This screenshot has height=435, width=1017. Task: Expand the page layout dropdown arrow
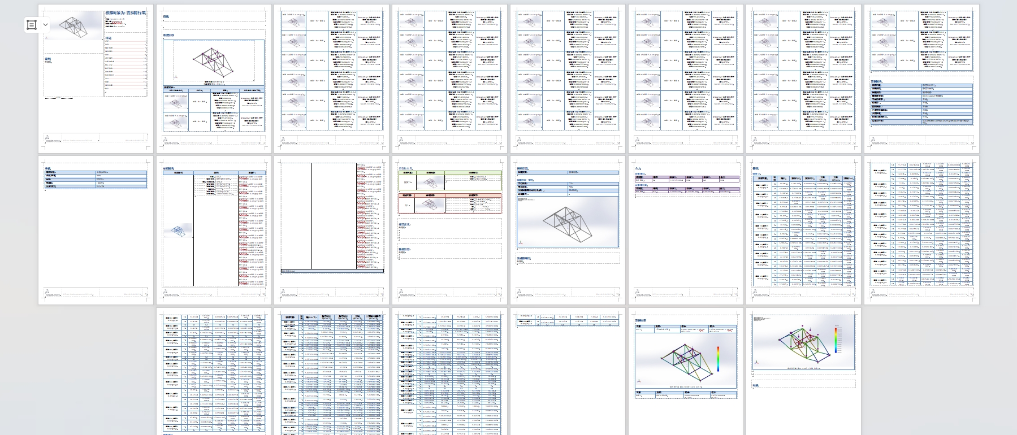coord(45,25)
